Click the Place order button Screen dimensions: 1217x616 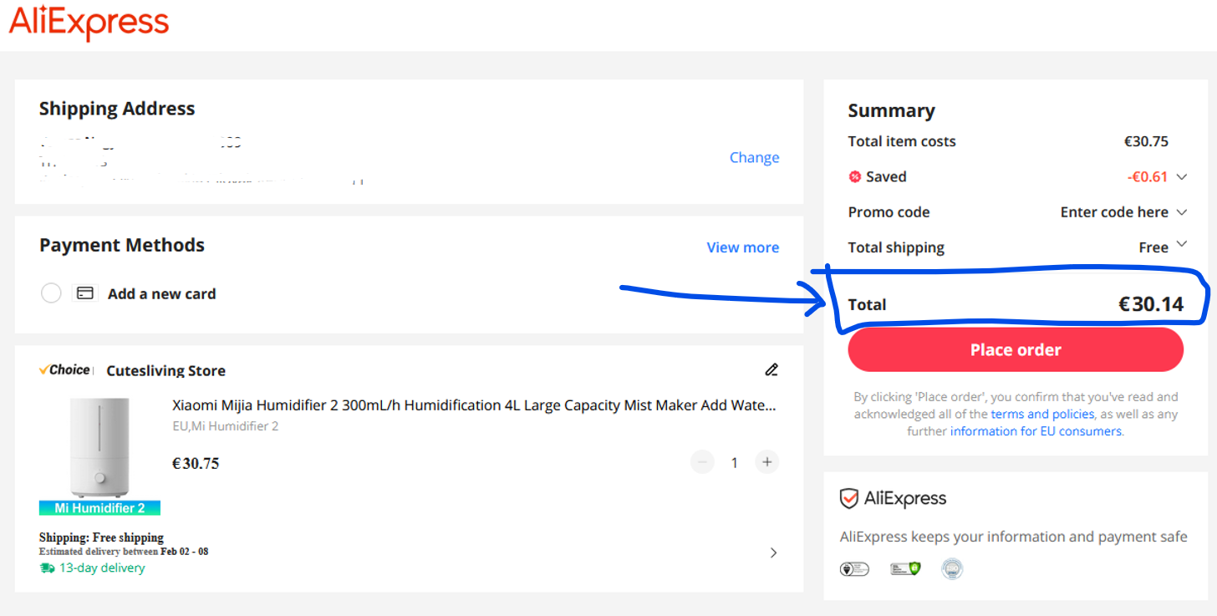pos(1016,350)
